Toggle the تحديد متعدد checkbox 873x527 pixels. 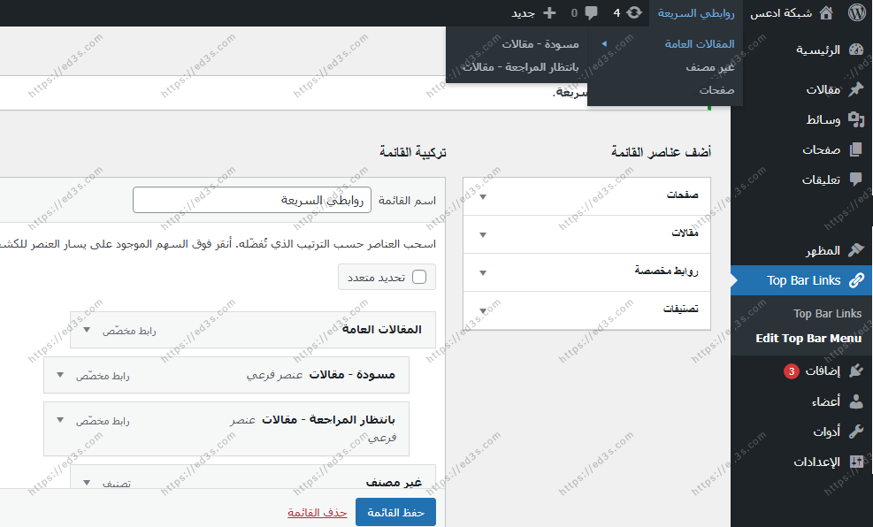tap(419, 277)
